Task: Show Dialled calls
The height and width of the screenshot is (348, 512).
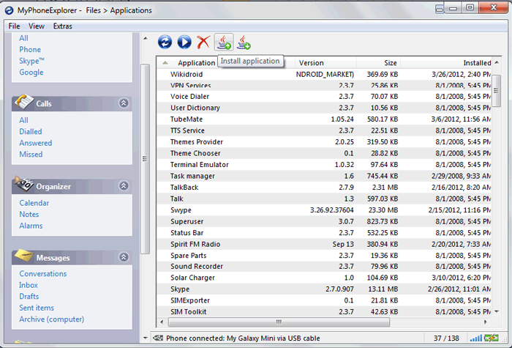Action: [31, 131]
